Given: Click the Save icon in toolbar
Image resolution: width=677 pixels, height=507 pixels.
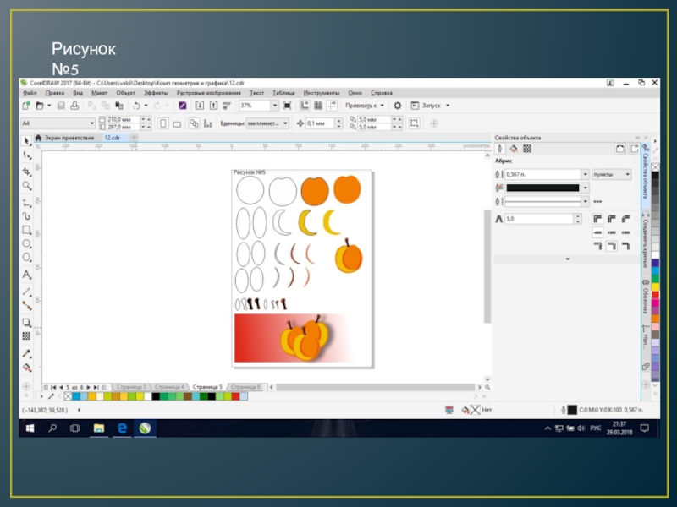Looking at the screenshot, I should click(x=61, y=106).
